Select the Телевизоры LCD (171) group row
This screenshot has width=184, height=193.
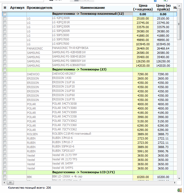pyautogui.click(x=89, y=172)
